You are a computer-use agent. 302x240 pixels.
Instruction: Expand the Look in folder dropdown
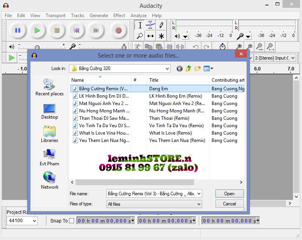[167, 68]
